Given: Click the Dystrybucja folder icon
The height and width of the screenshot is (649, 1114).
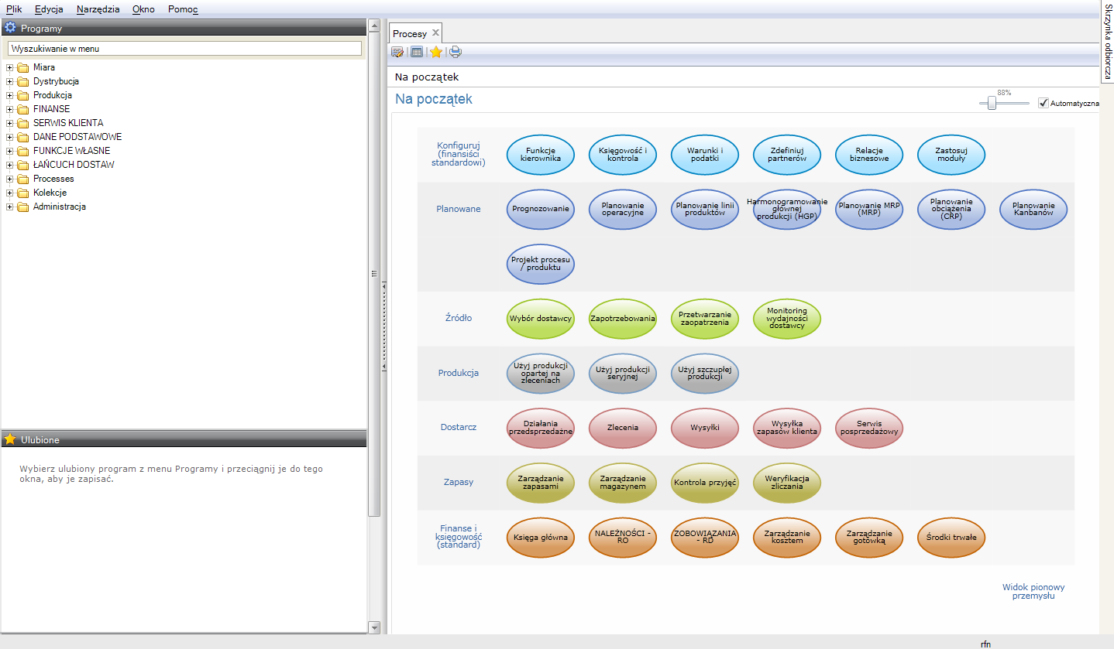Looking at the screenshot, I should point(22,81).
